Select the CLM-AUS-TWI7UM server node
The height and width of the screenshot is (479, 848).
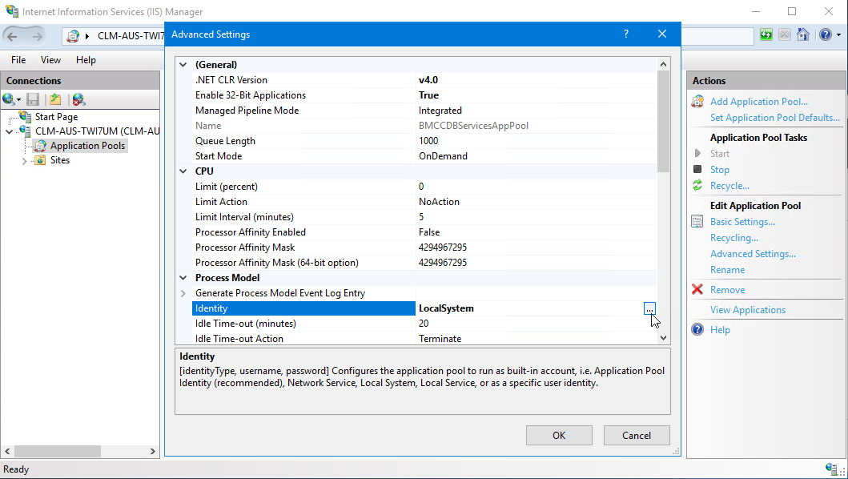tap(97, 131)
